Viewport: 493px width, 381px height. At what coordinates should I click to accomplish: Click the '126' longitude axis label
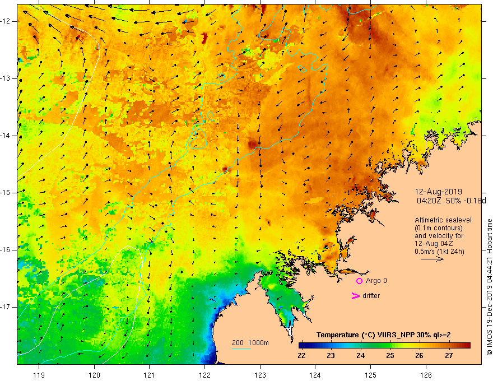(426, 375)
